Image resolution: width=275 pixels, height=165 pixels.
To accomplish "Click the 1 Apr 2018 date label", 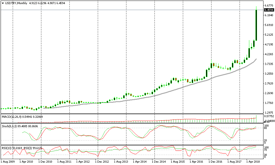I will 254,161.
